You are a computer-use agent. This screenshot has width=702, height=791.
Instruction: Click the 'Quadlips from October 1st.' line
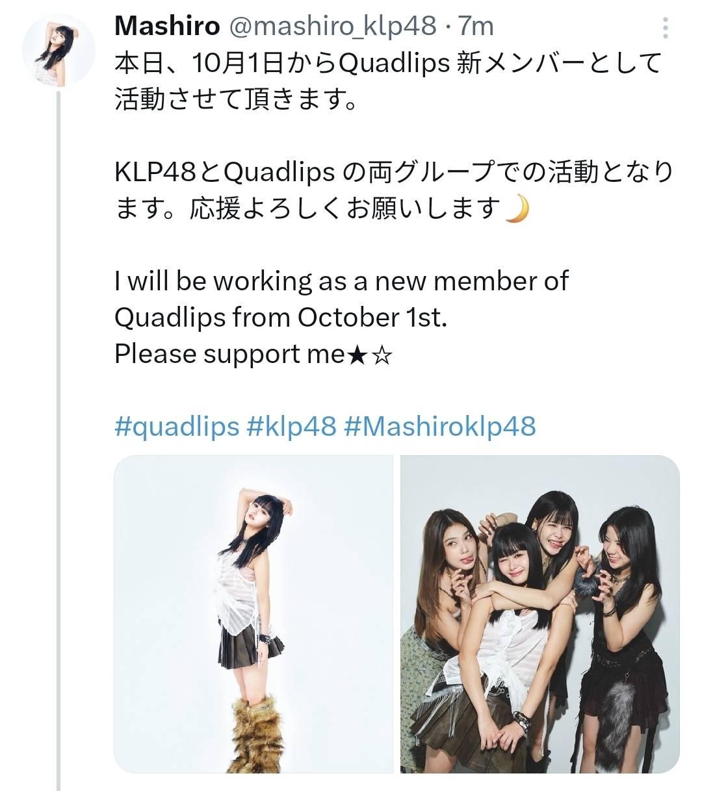tap(281, 318)
